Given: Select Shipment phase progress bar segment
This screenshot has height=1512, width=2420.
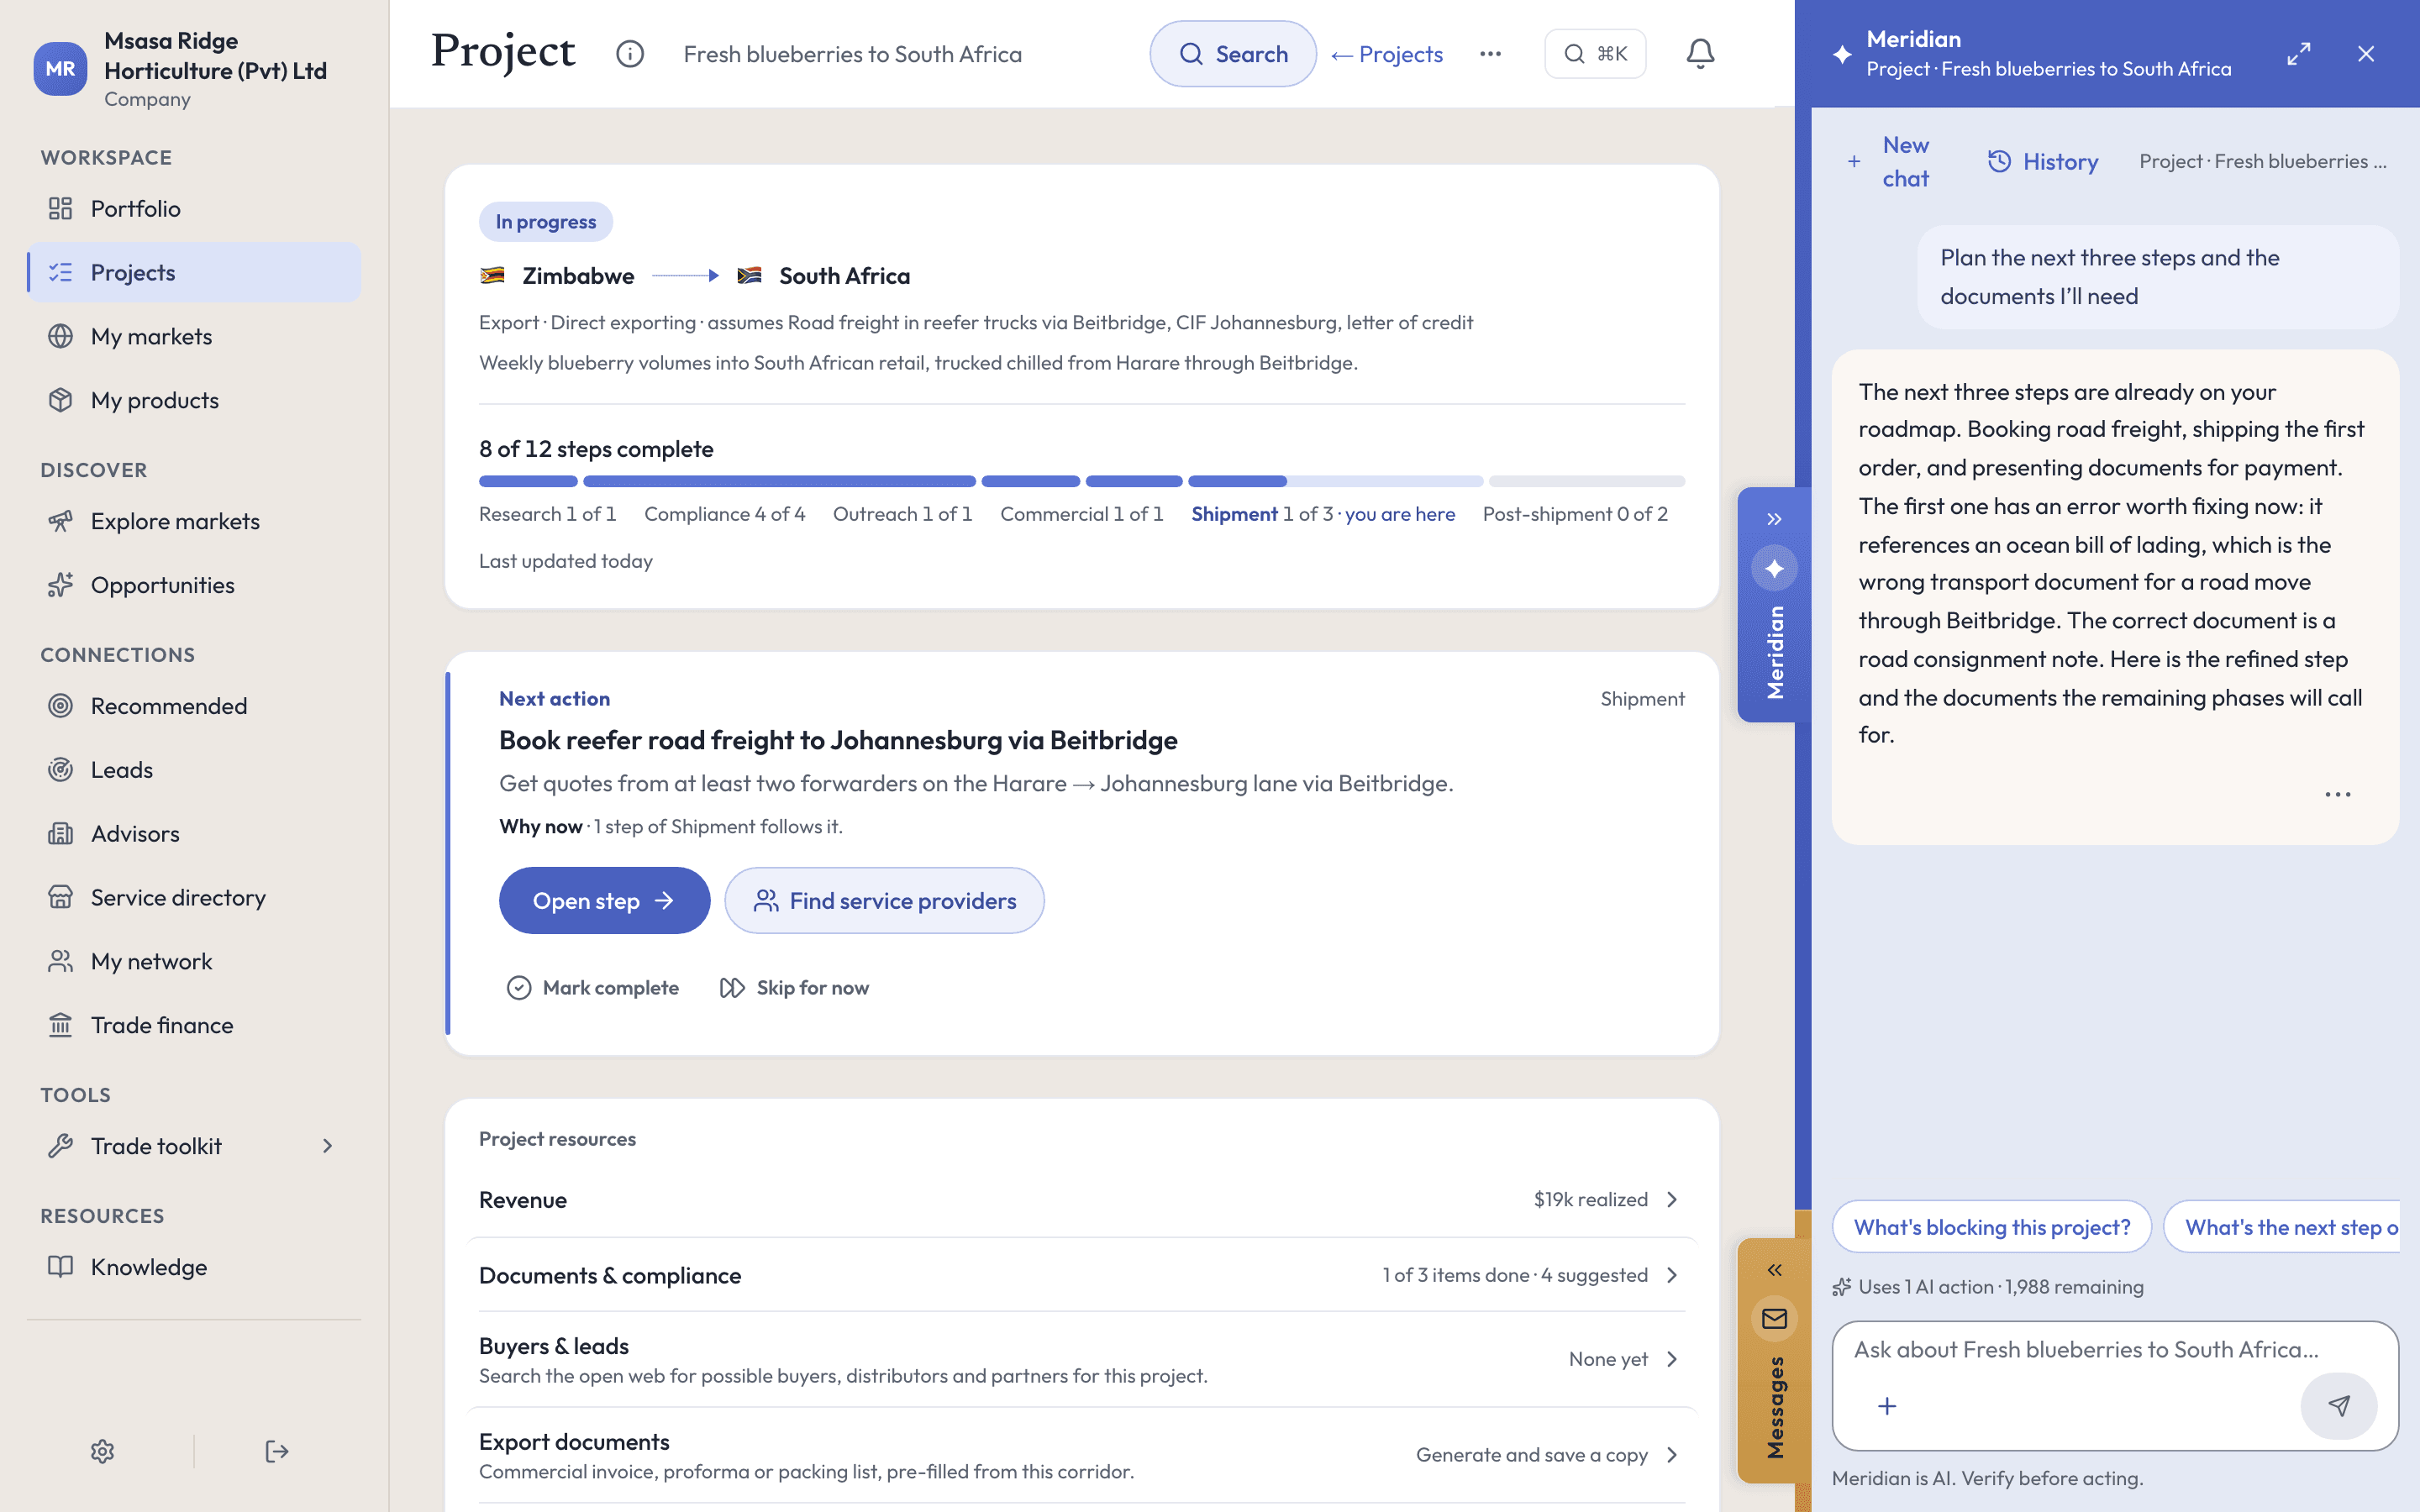Looking at the screenshot, I should [x=1335, y=481].
